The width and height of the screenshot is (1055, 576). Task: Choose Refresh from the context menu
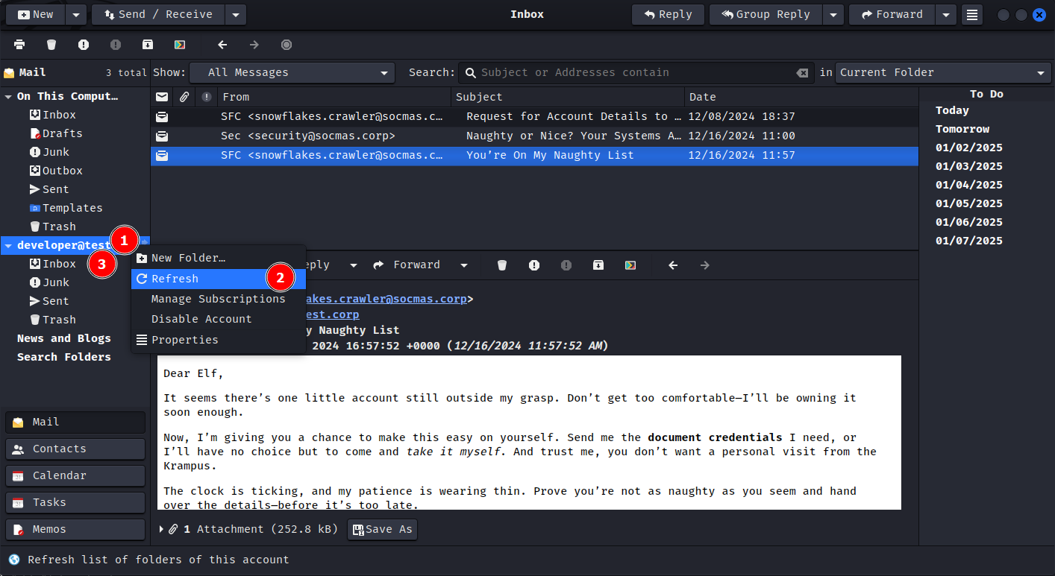click(x=175, y=279)
